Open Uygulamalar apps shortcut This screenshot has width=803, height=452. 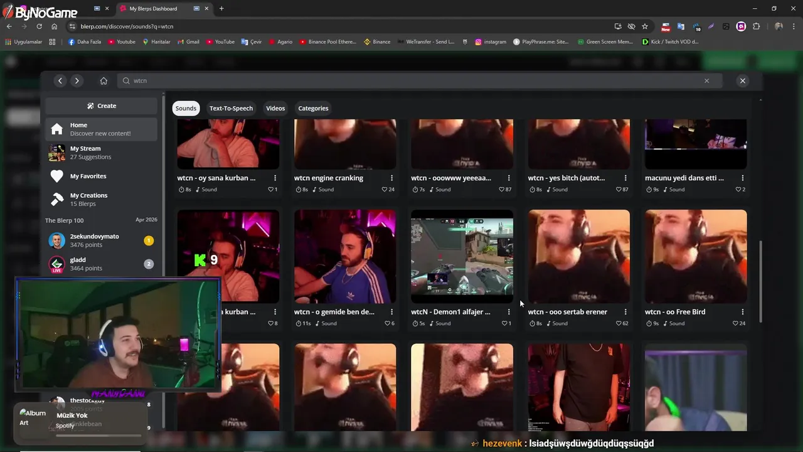[x=24, y=42]
